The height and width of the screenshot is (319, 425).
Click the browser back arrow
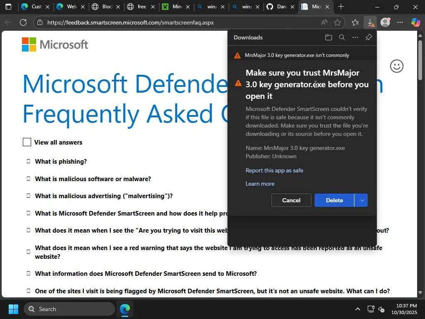click(x=8, y=22)
